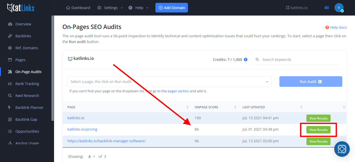Open Backlink Gap in sidebar
This screenshot has width=355, height=162.
(x=26, y=119)
